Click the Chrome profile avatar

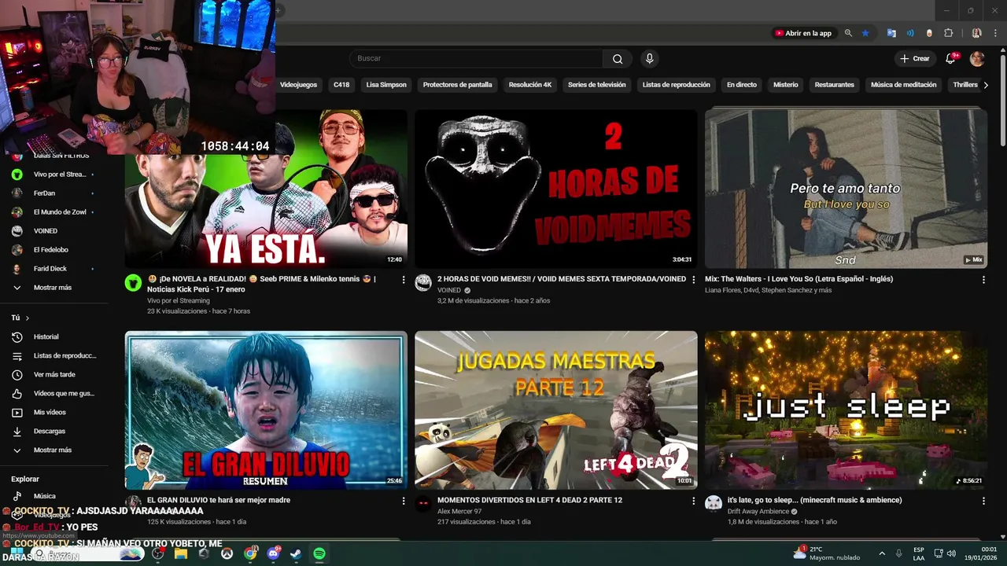tap(976, 33)
